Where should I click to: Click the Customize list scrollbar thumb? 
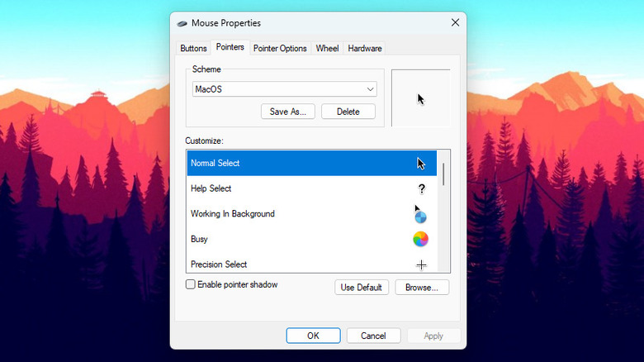443,174
